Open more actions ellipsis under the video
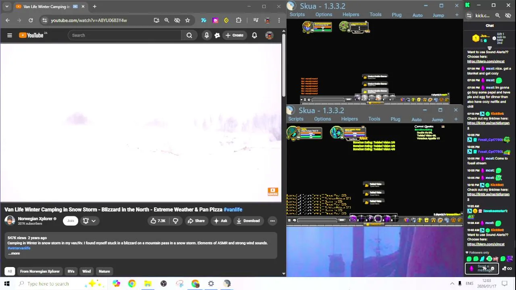 click(x=273, y=221)
